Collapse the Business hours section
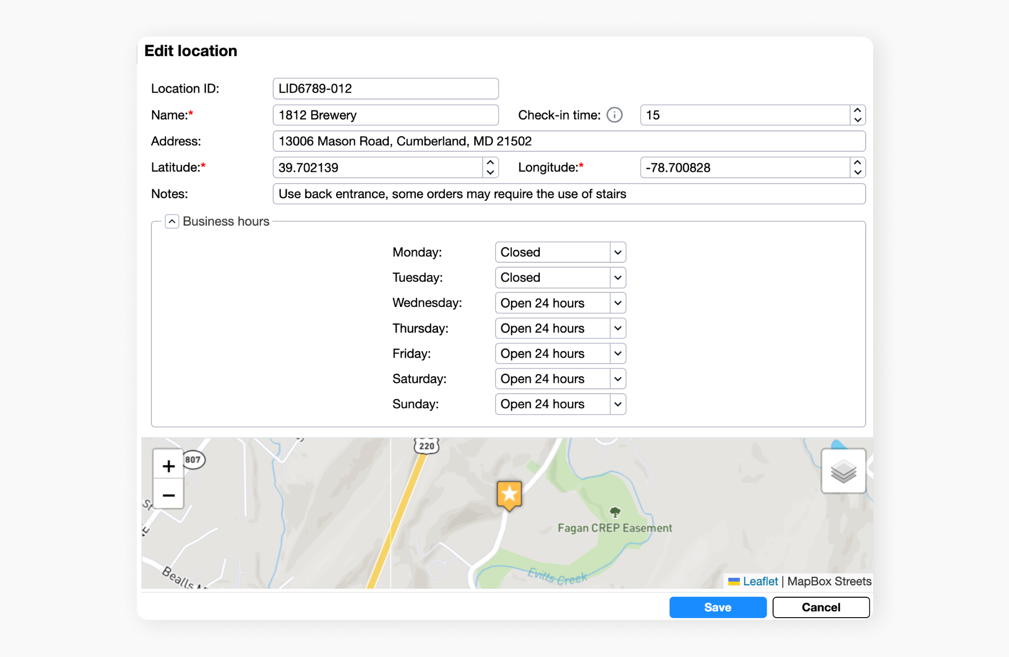The image size is (1009, 657). pyautogui.click(x=171, y=221)
